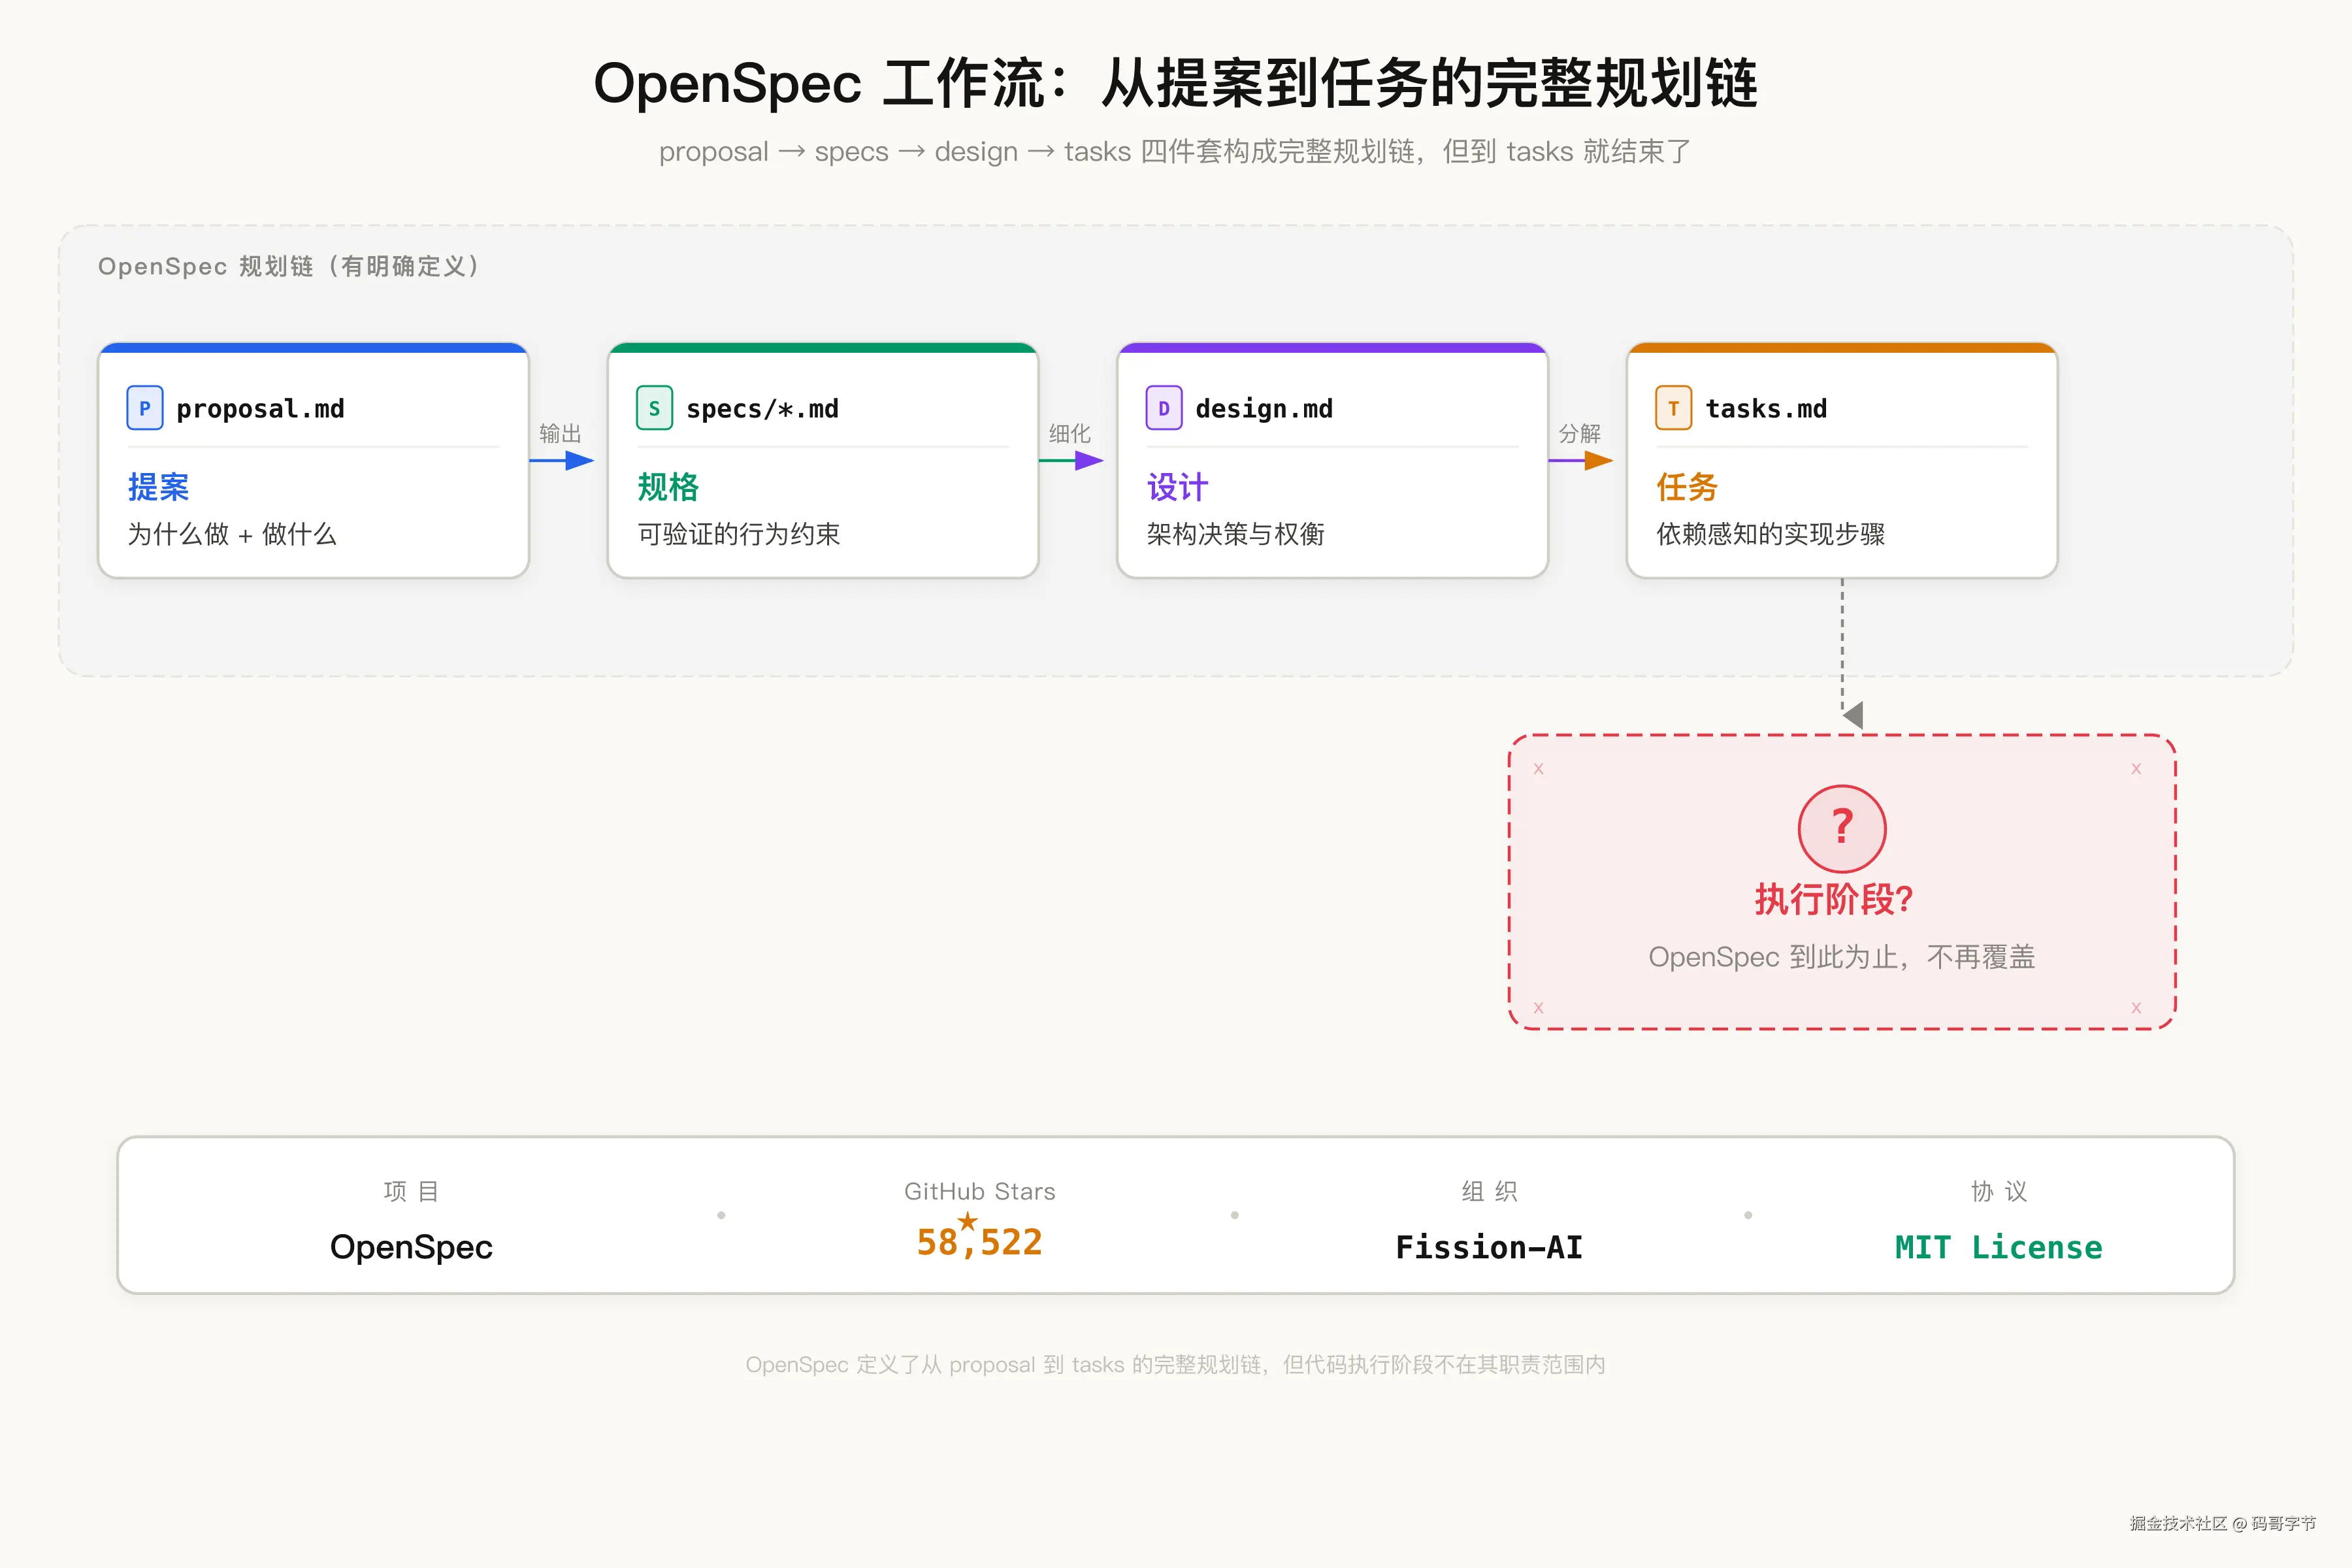Click the orange star above 58,522
Screen dimensions: 2352x1568
coord(967,1221)
